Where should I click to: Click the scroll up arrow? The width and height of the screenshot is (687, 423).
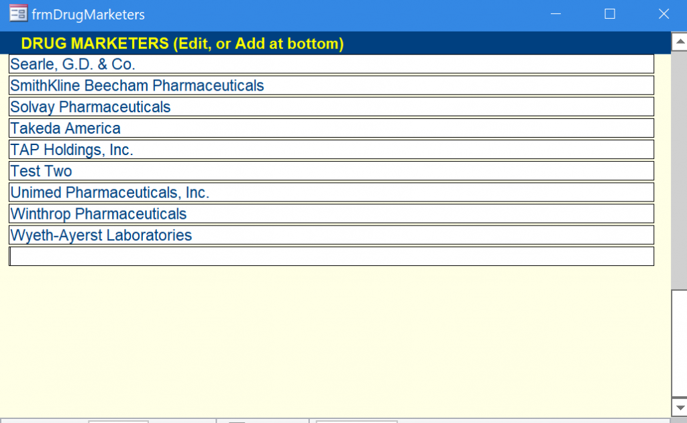pyautogui.click(x=679, y=43)
